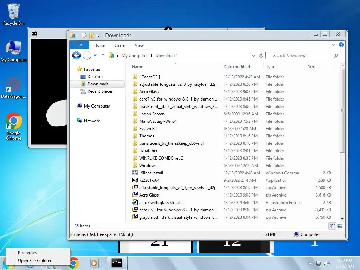Select Desktop in navigation pane

point(95,76)
